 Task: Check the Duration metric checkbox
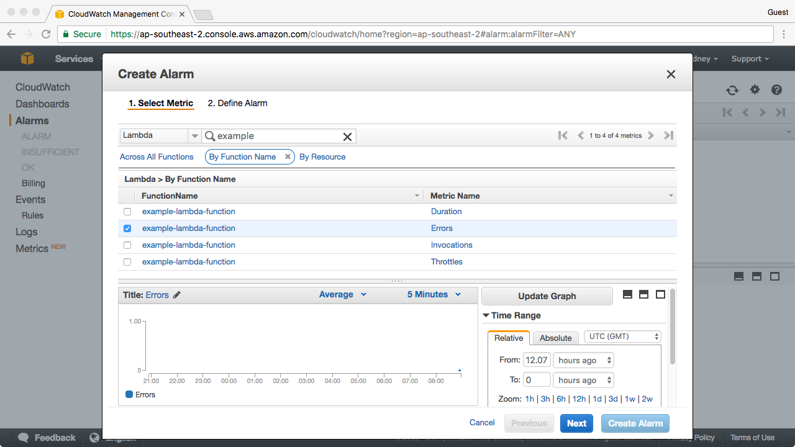[x=127, y=212]
